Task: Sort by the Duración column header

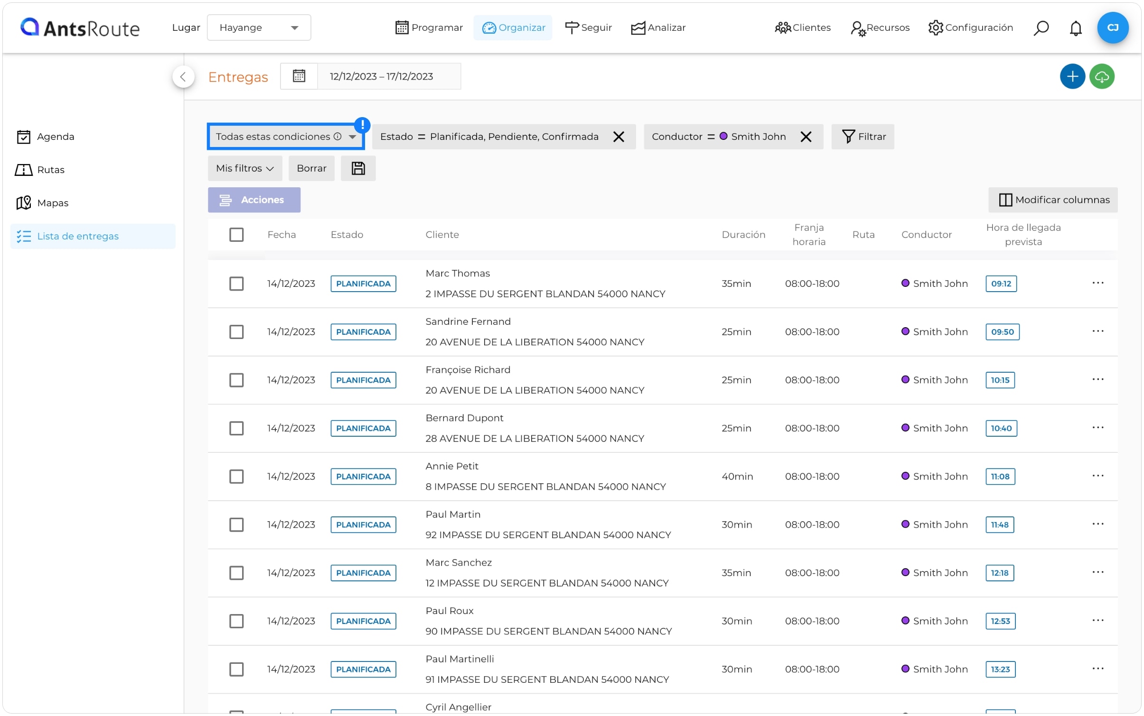Action: tap(743, 235)
